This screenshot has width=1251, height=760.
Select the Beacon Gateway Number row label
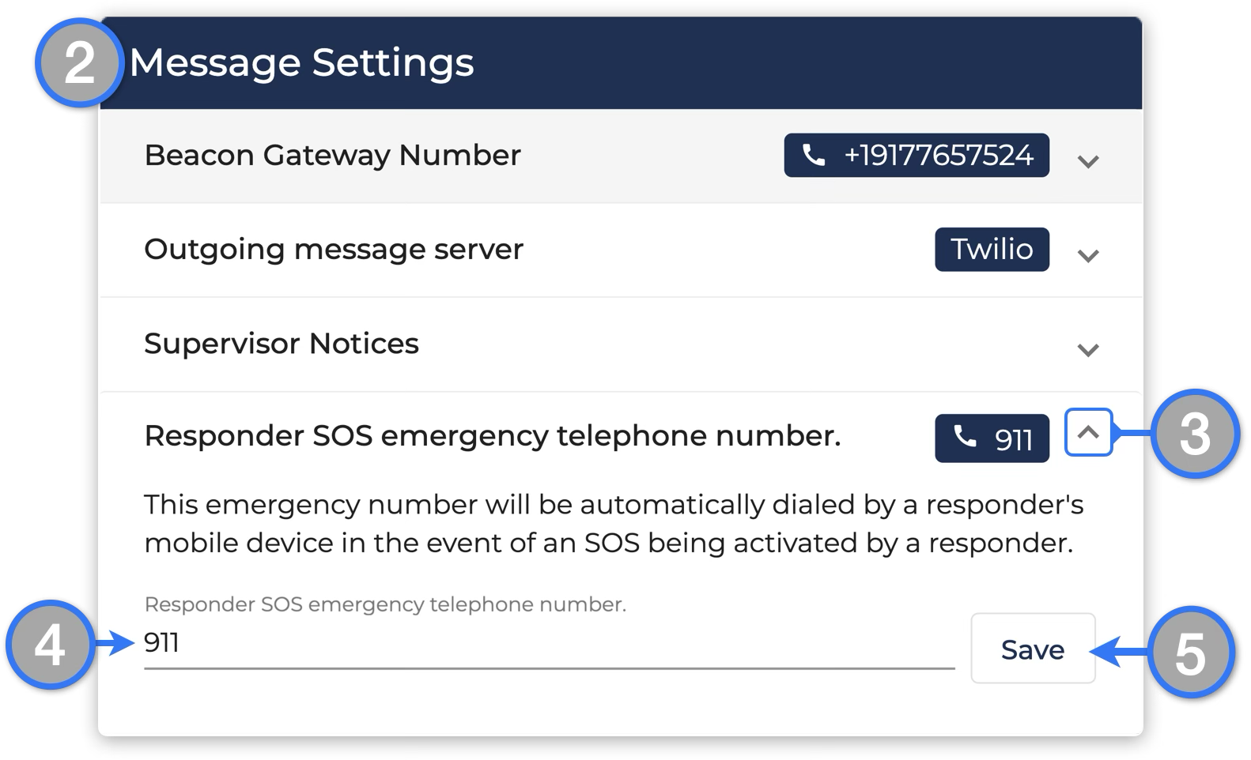[x=332, y=156]
